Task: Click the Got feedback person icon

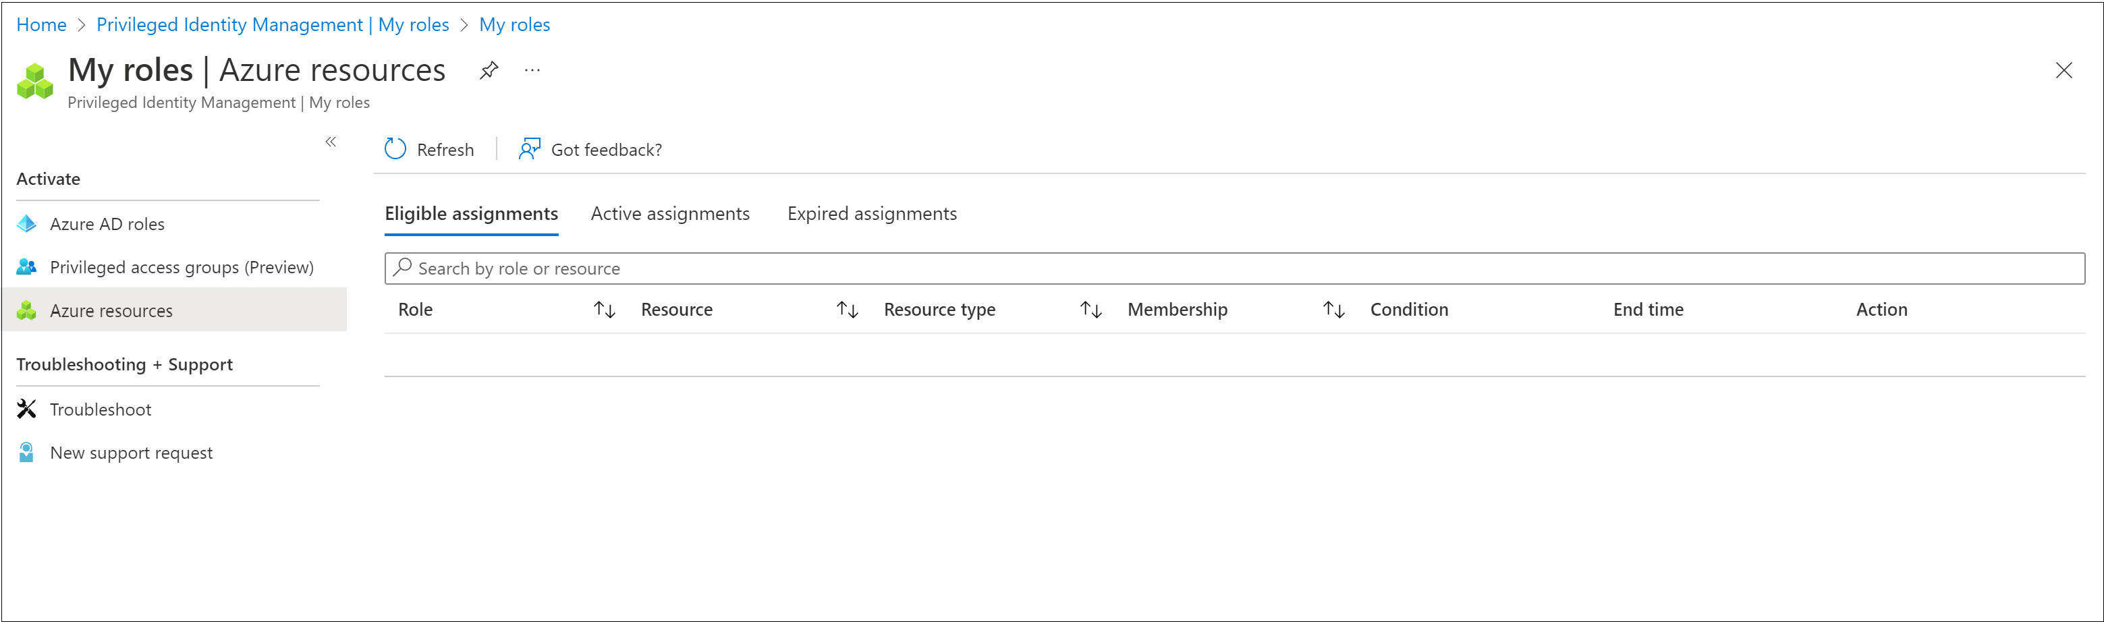Action: coord(529,148)
